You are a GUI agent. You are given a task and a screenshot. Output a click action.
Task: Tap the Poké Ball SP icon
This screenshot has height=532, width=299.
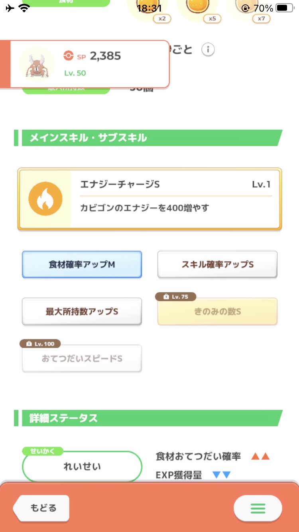point(69,56)
